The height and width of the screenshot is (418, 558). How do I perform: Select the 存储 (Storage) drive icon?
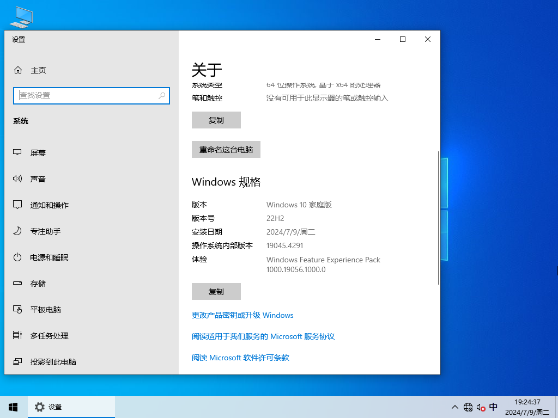click(17, 284)
